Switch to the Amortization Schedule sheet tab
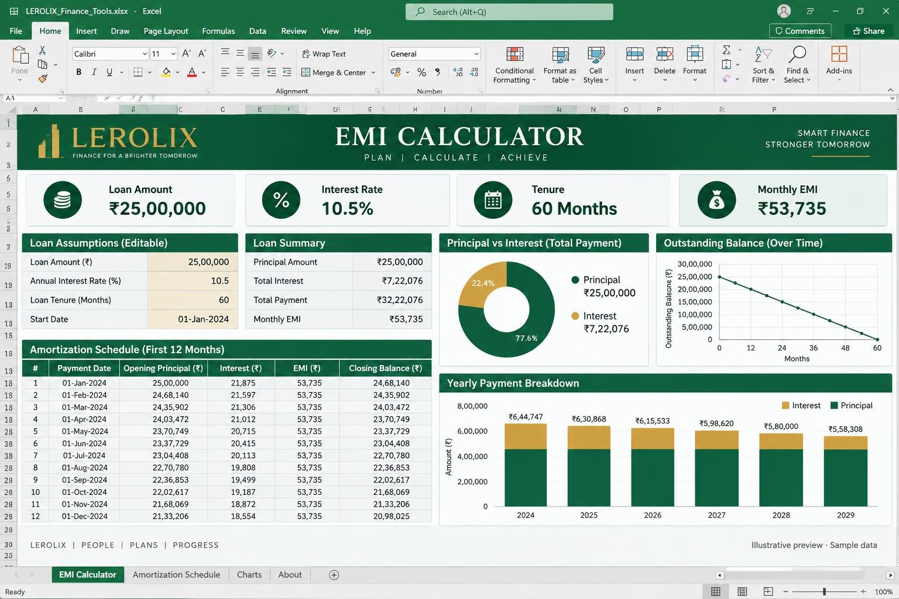Image resolution: width=899 pixels, height=599 pixels. [176, 575]
